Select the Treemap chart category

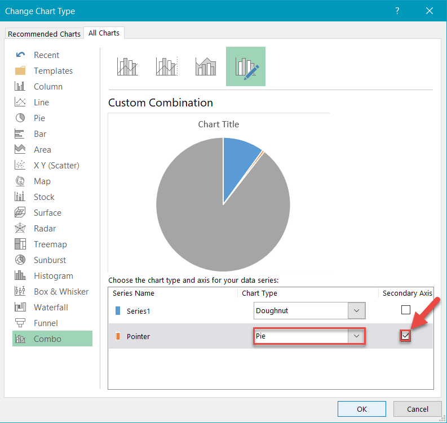[50, 244]
